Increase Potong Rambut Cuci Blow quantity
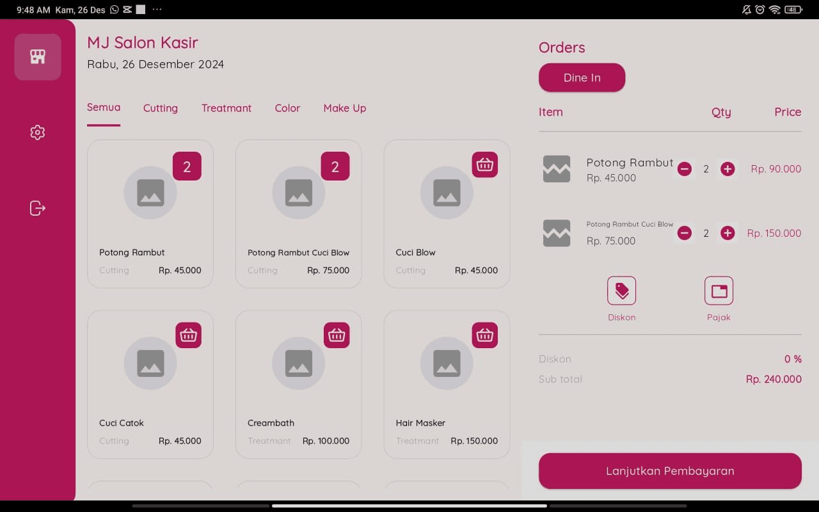The image size is (819, 512). (728, 233)
